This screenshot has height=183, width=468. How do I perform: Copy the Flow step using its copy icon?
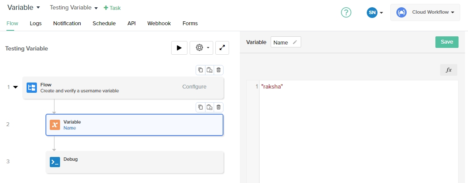(200, 70)
